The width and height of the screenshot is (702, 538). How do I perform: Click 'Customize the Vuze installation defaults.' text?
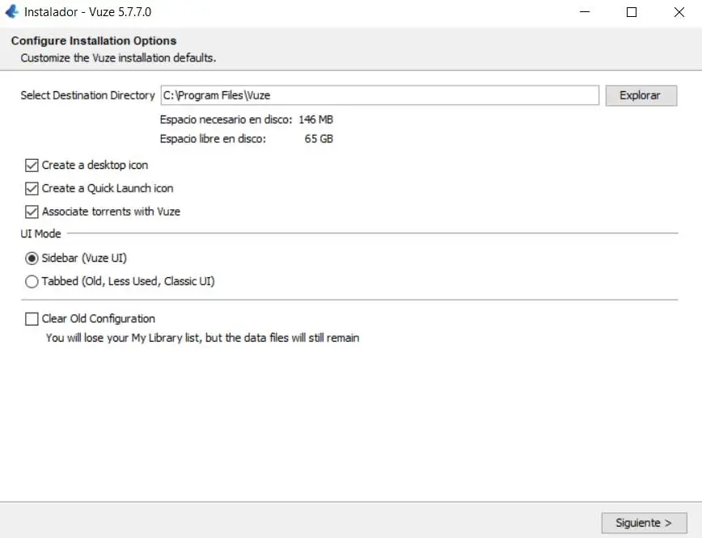click(118, 58)
